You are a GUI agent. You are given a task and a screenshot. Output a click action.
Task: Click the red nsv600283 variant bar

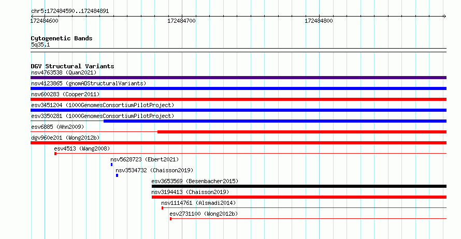pos(238,99)
